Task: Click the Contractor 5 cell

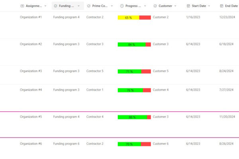Action: coord(95,71)
